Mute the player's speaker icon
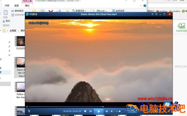Viewport: 187px width, 116px height. coord(112,111)
